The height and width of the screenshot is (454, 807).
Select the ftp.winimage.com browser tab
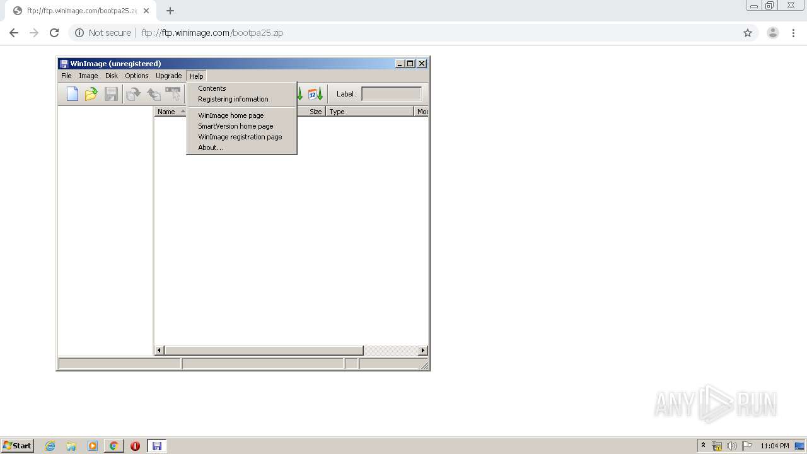click(82, 11)
